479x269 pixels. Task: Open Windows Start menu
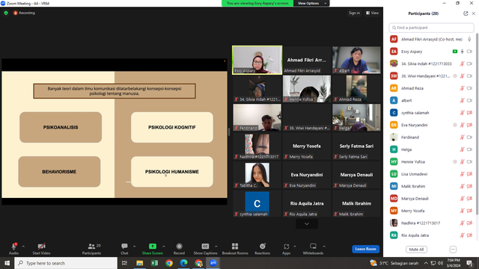click(7, 263)
